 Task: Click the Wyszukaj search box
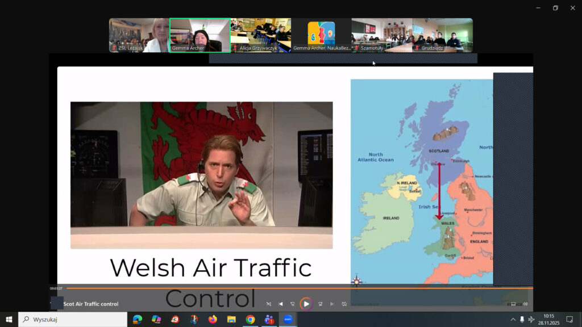click(73, 320)
